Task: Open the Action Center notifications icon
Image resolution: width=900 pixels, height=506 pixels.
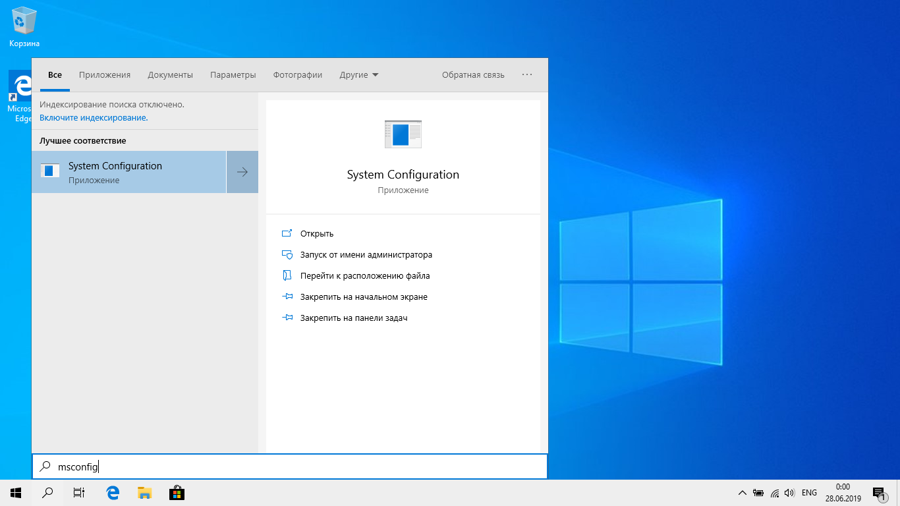Action: (878, 492)
